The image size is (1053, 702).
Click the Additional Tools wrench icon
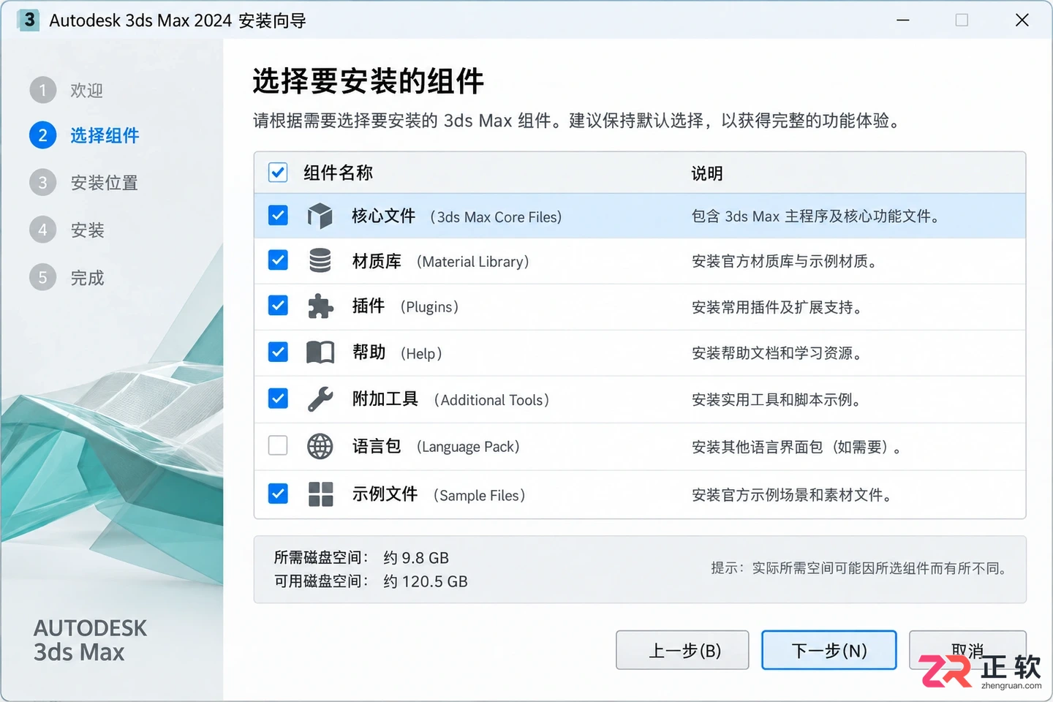coord(320,399)
